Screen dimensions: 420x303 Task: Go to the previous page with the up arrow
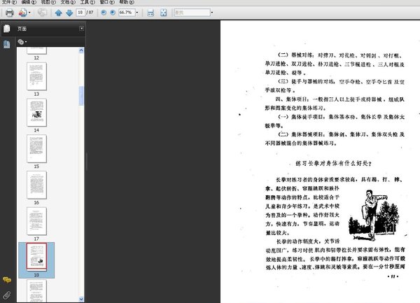click(x=58, y=13)
